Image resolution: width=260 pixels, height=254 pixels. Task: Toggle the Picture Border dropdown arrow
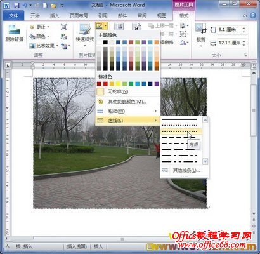105,27
